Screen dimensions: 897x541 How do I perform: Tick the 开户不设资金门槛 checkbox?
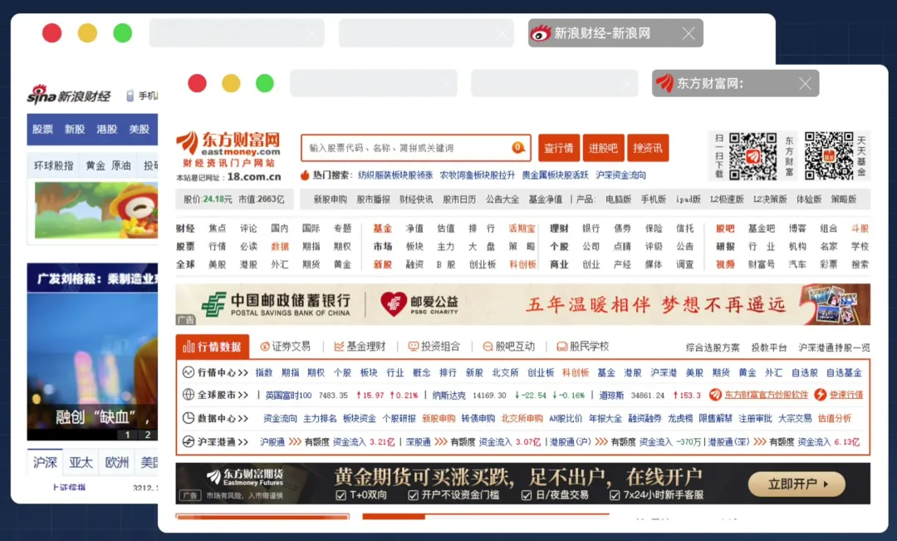click(413, 495)
